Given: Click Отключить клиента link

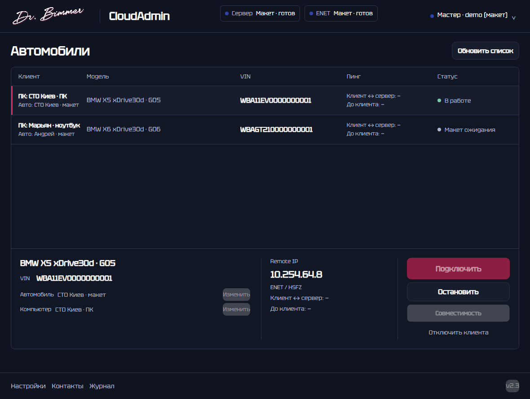Looking at the screenshot, I should pyautogui.click(x=458, y=333).
